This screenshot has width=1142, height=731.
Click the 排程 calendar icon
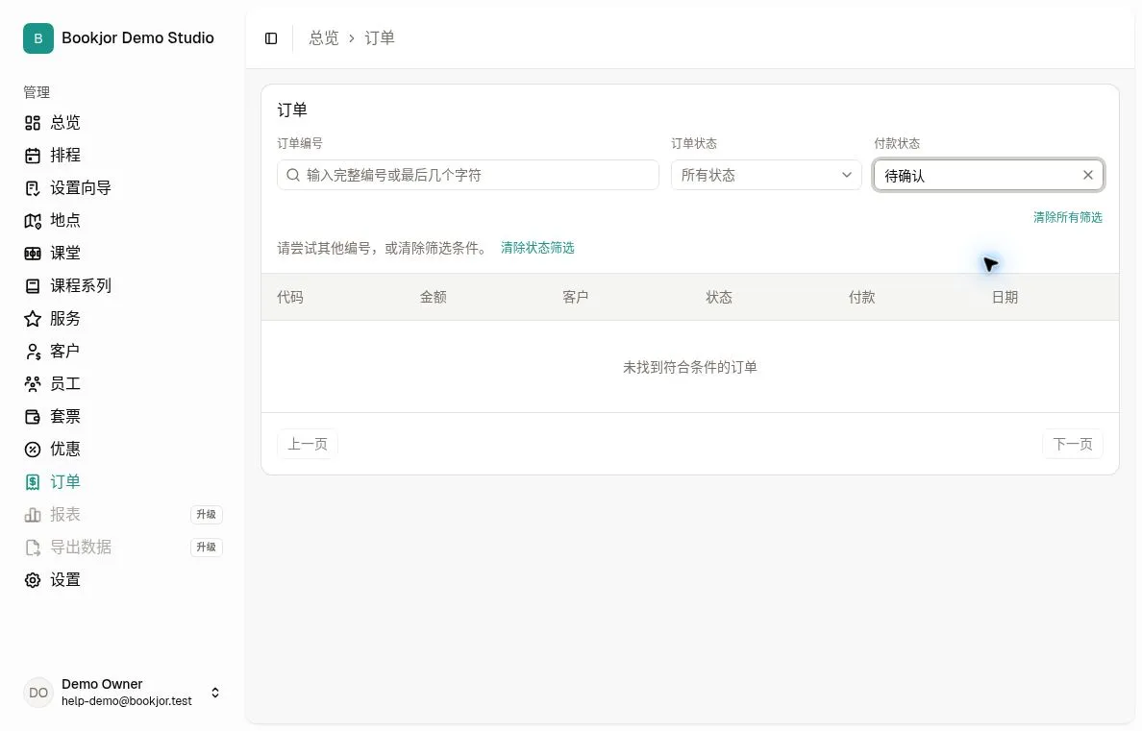point(33,156)
